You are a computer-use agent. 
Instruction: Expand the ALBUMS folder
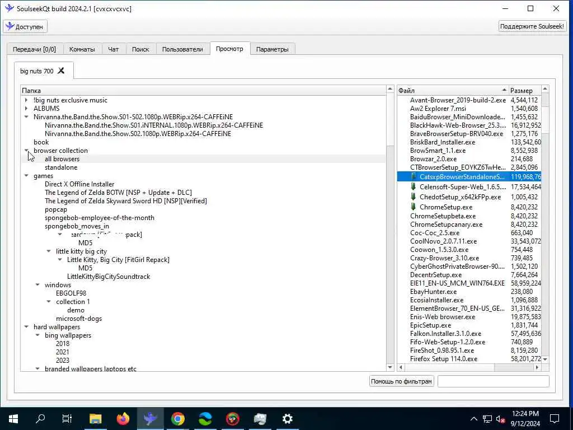point(26,108)
